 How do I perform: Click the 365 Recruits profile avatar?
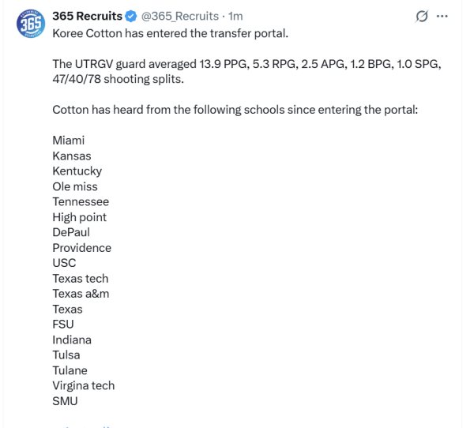pyautogui.click(x=31, y=24)
